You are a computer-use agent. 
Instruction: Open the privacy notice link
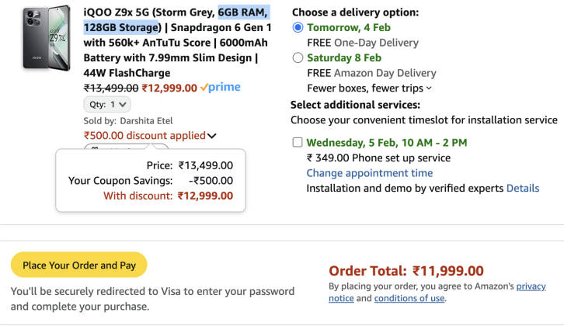pyautogui.click(x=531, y=286)
